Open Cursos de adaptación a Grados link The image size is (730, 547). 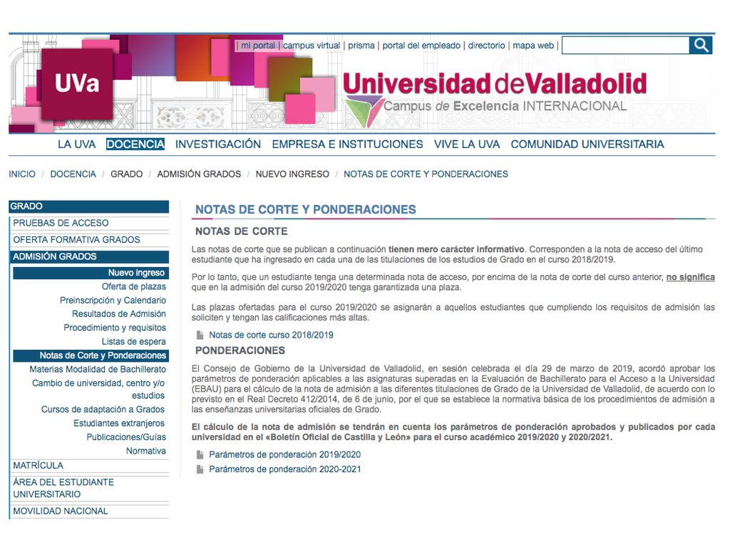click(x=103, y=410)
